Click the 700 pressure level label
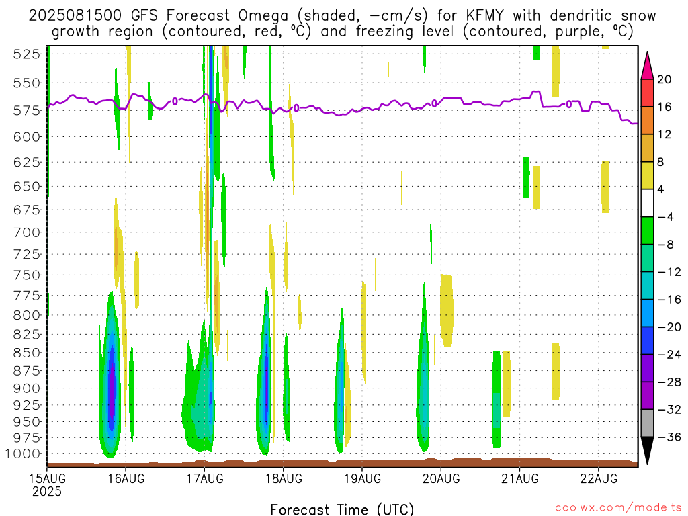 tap(27, 232)
